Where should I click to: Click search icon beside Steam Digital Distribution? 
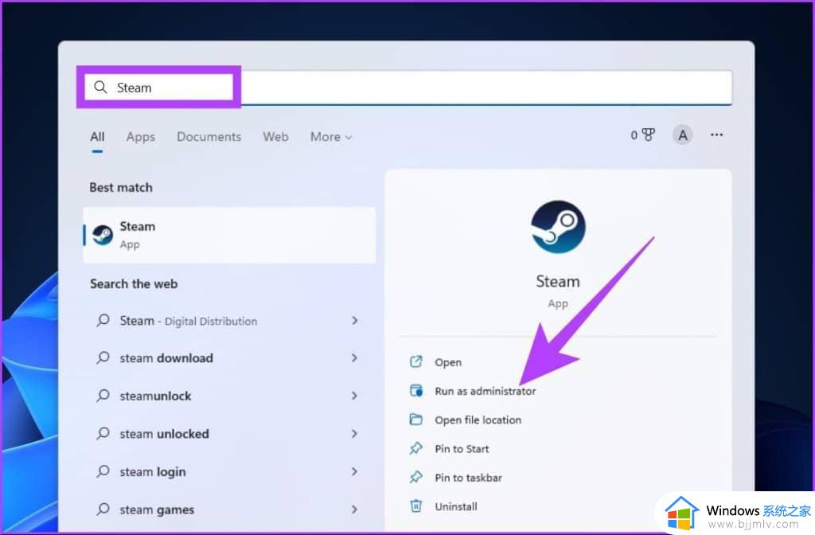103,320
